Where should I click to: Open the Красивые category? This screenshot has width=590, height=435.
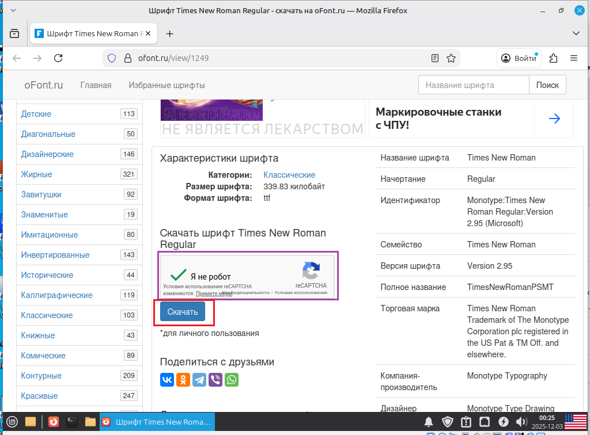pyautogui.click(x=40, y=396)
